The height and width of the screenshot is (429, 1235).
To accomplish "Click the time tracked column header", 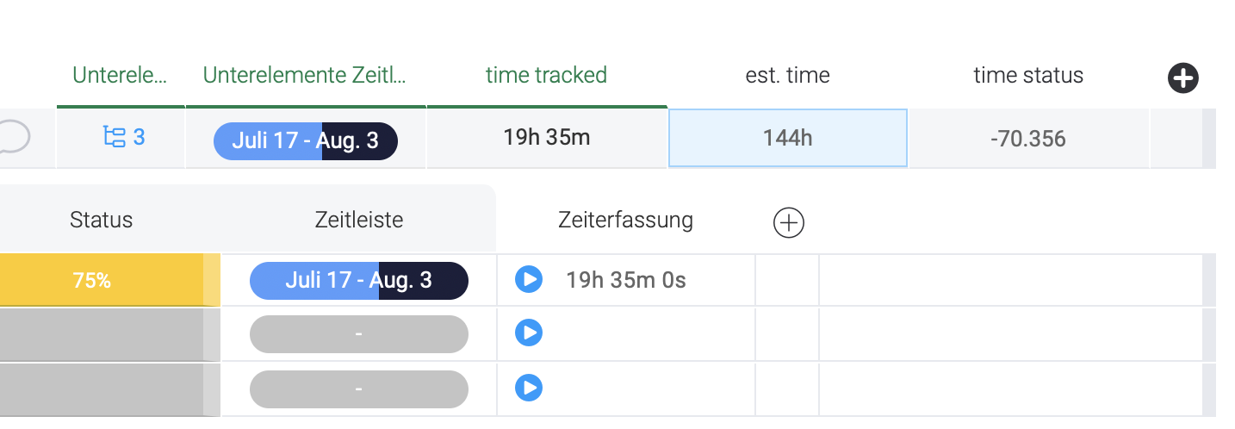I will click(x=546, y=76).
